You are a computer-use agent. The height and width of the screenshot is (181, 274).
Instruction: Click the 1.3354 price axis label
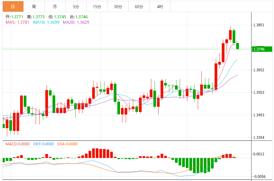point(259,137)
